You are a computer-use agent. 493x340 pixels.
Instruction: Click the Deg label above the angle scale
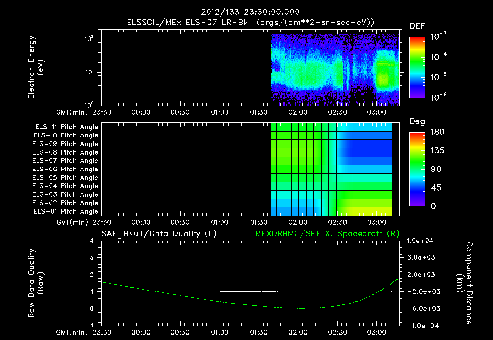coord(417,121)
